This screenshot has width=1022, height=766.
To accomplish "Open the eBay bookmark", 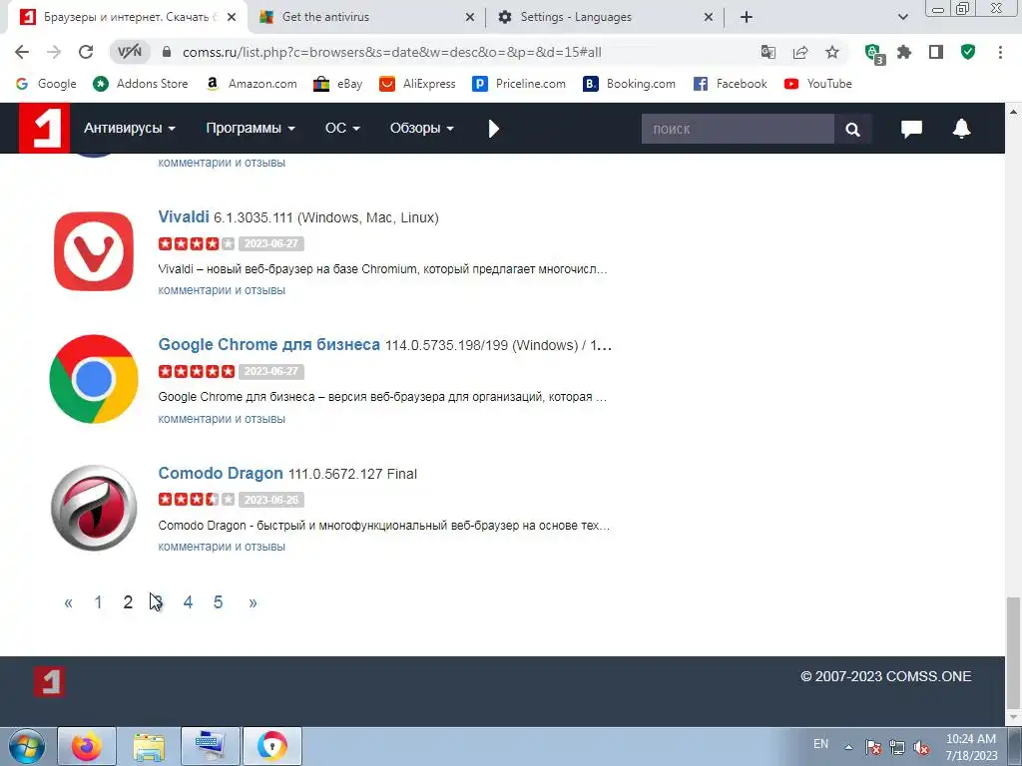I will point(337,84).
